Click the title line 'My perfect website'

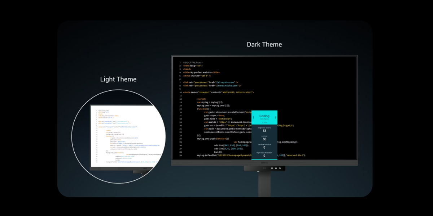(x=201, y=72)
